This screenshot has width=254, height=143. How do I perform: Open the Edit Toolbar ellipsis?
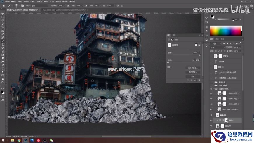coord(3,86)
